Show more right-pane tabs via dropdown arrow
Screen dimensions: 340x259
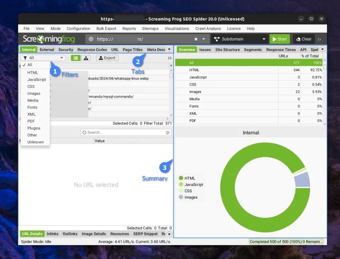323,49
